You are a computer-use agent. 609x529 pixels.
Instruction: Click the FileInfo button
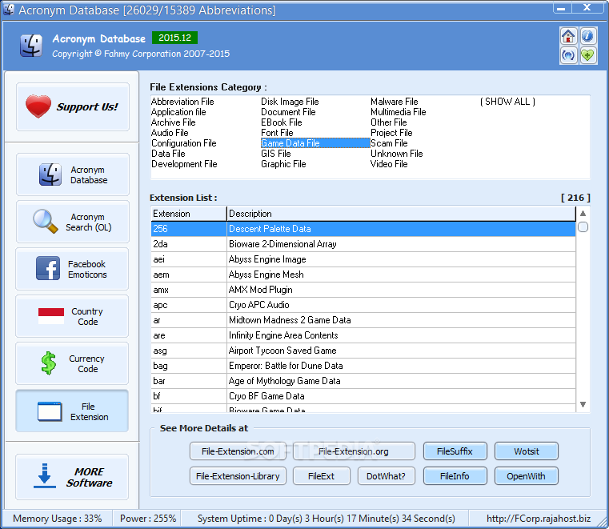(455, 476)
